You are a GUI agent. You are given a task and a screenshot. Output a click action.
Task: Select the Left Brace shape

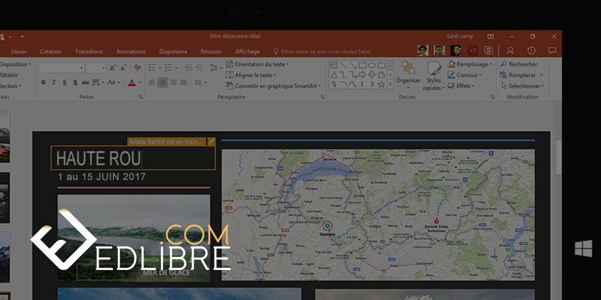(x=362, y=84)
